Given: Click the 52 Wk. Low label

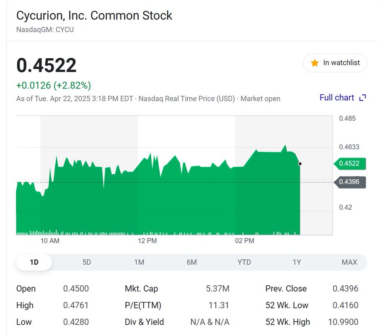Looking at the screenshot, I should [x=287, y=305].
